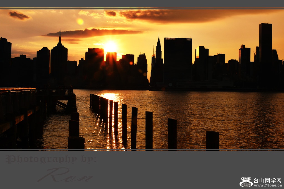Select the rightmost wooden piling in the water
284x189 pixels.
[212, 140]
